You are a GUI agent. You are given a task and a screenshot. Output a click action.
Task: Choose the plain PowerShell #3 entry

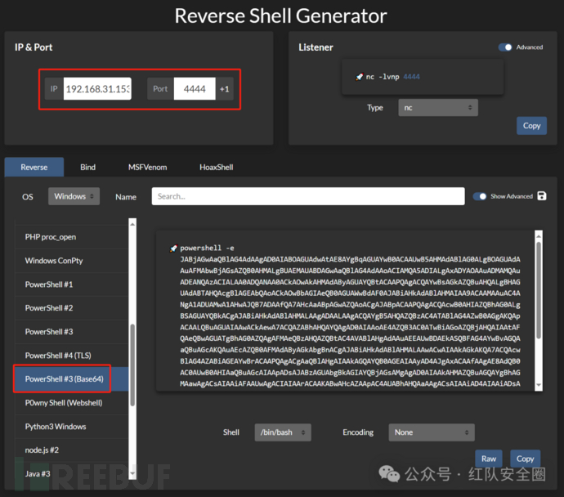click(x=71, y=332)
